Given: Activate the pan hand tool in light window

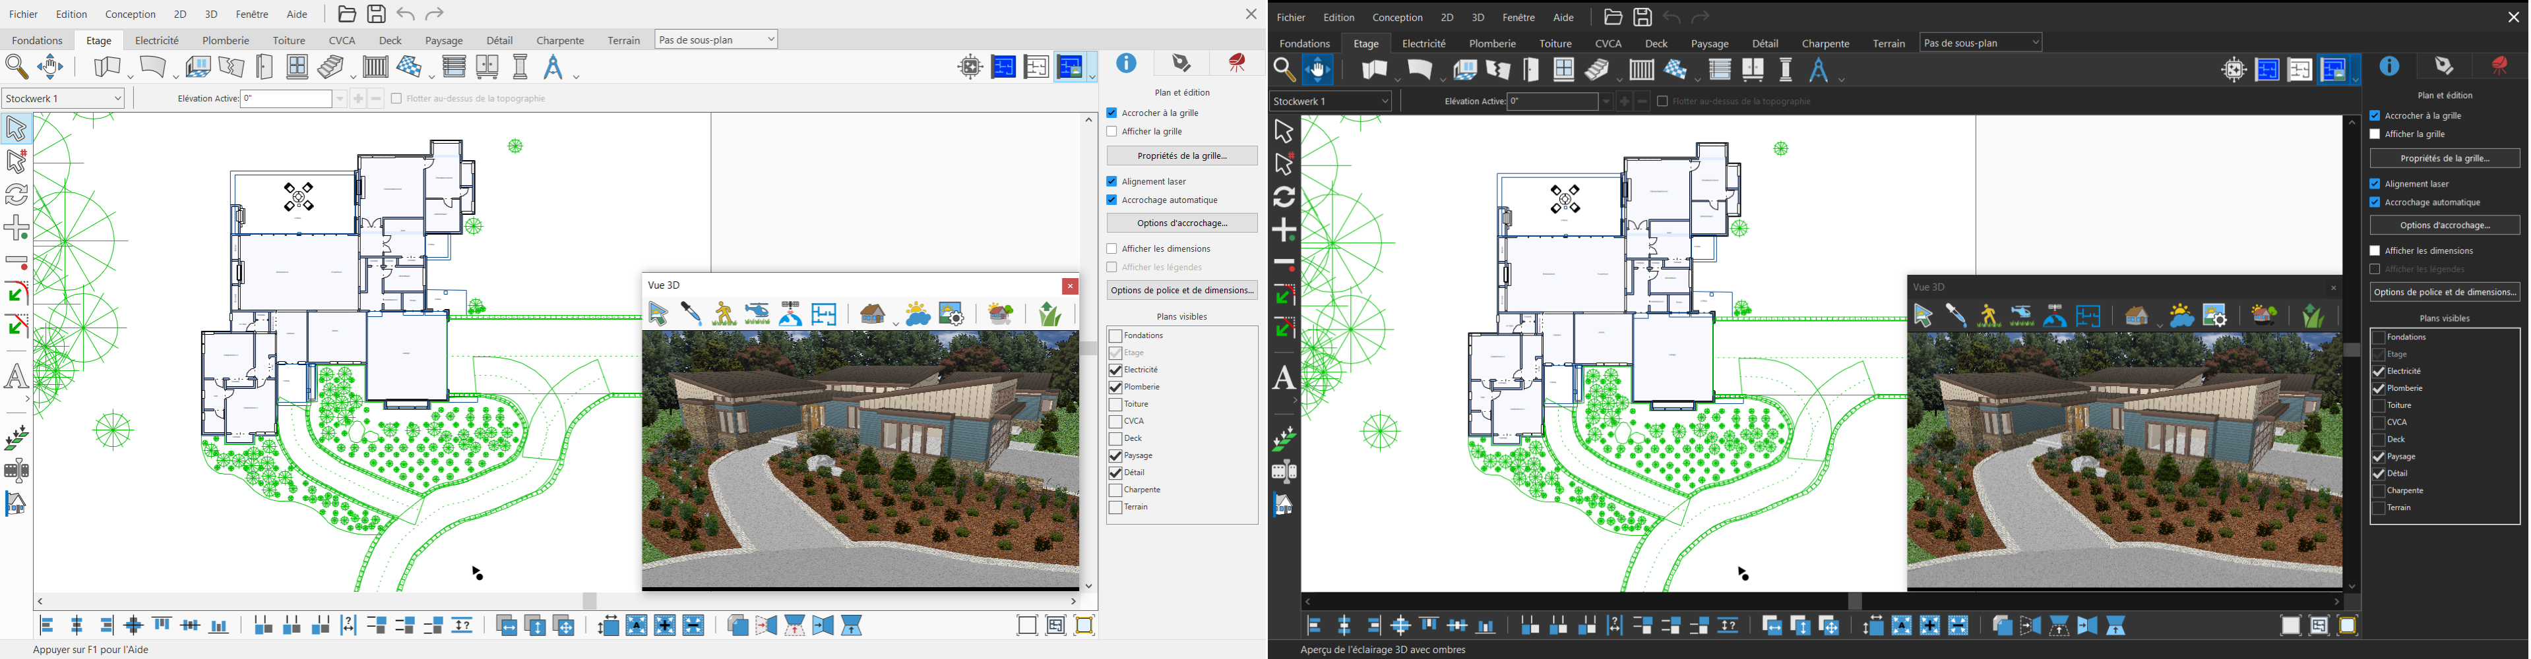Looking at the screenshot, I should tap(50, 67).
